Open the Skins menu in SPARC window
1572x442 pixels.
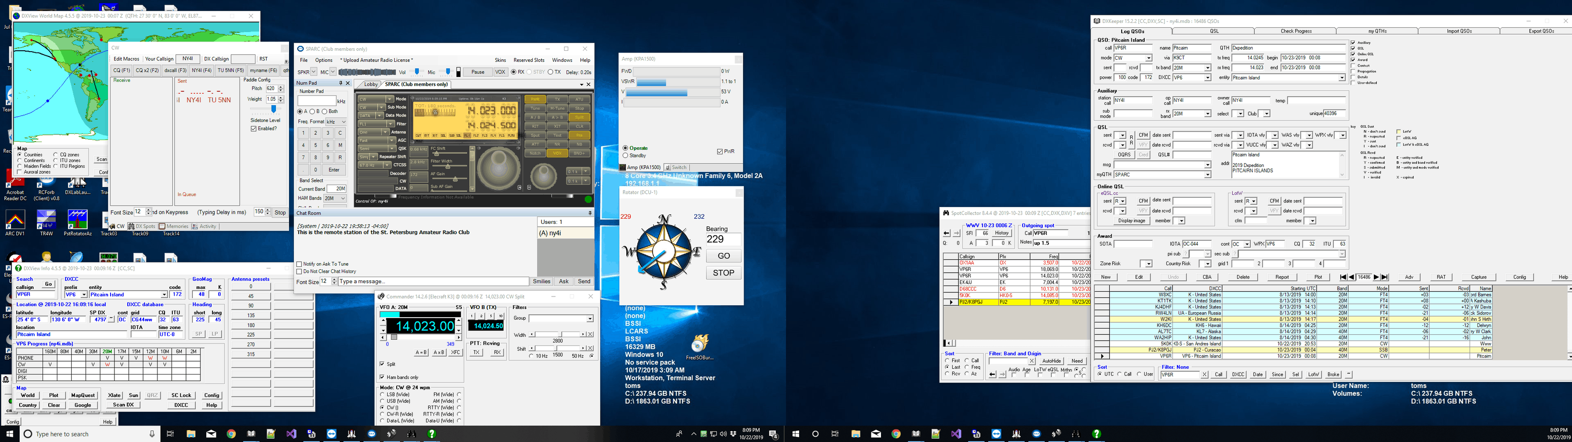point(501,60)
